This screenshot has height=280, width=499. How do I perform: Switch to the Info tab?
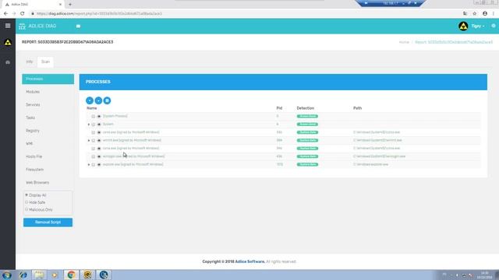(30, 61)
